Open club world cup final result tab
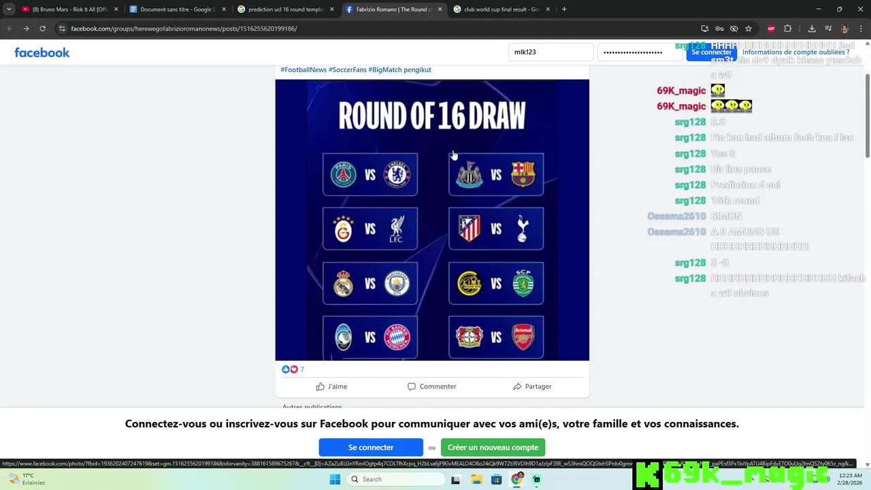The width and height of the screenshot is (871, 490). coord(500,10)
